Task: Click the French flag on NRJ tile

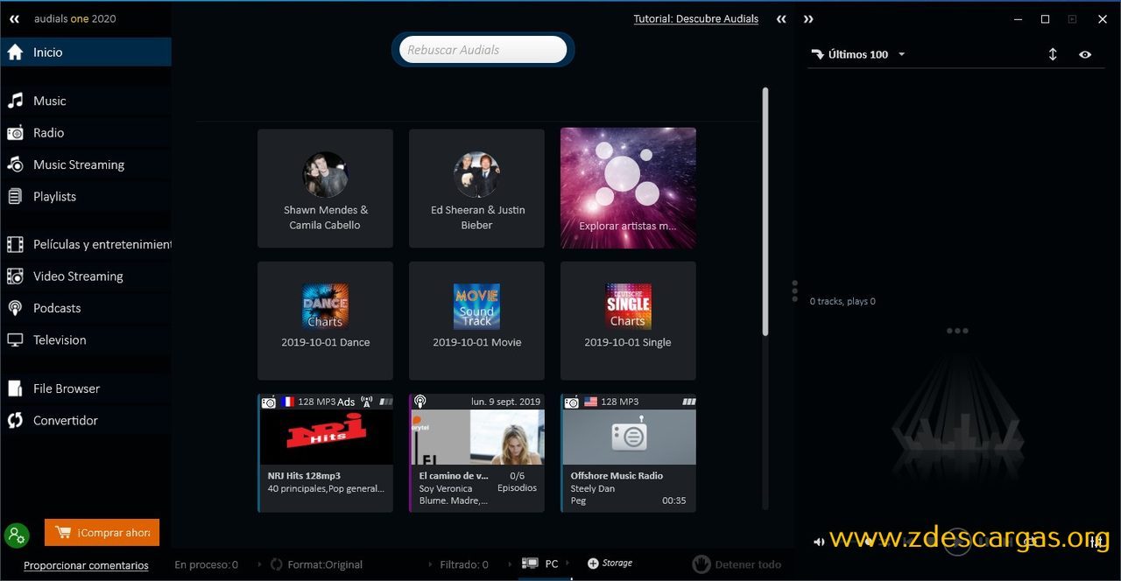Action: point(287,402)
